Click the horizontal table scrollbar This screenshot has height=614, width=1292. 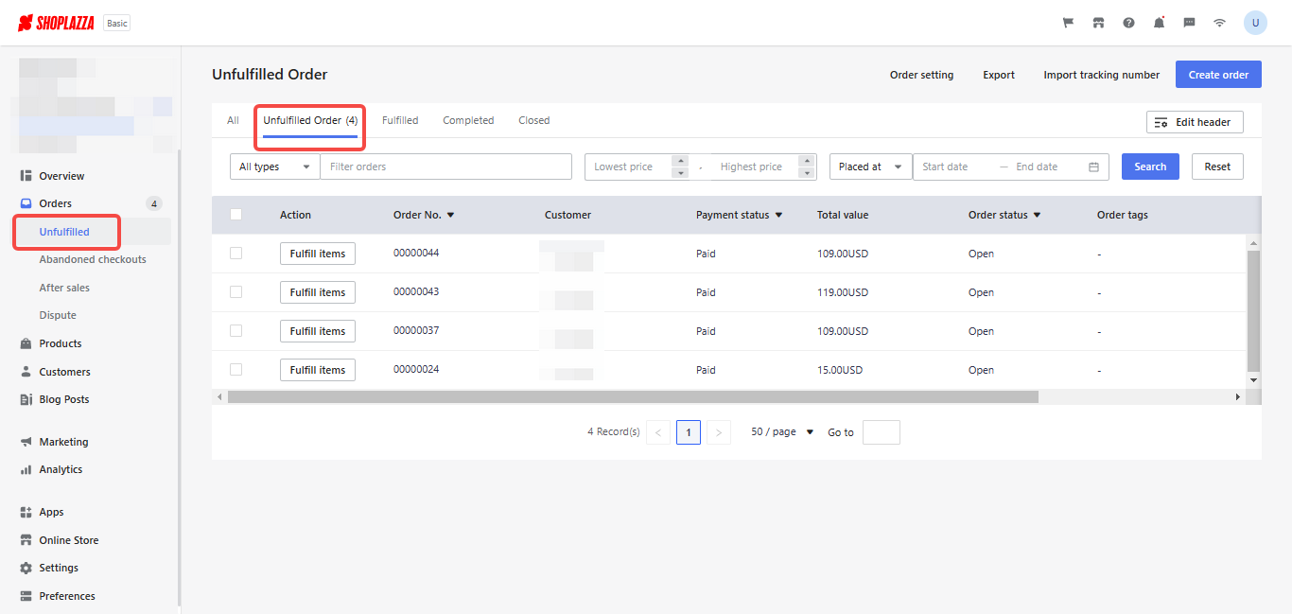pyautogui.click(x=633, y=397)
